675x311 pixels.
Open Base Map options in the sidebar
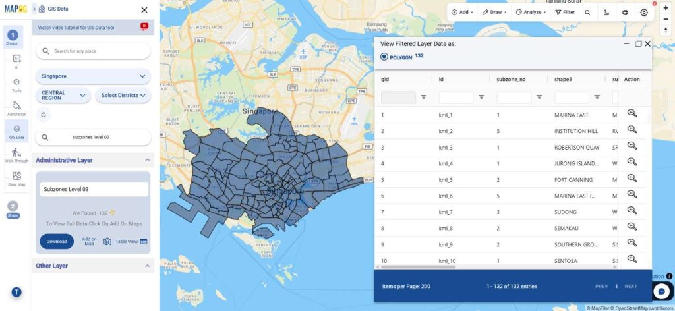click(x=16, y=179)
